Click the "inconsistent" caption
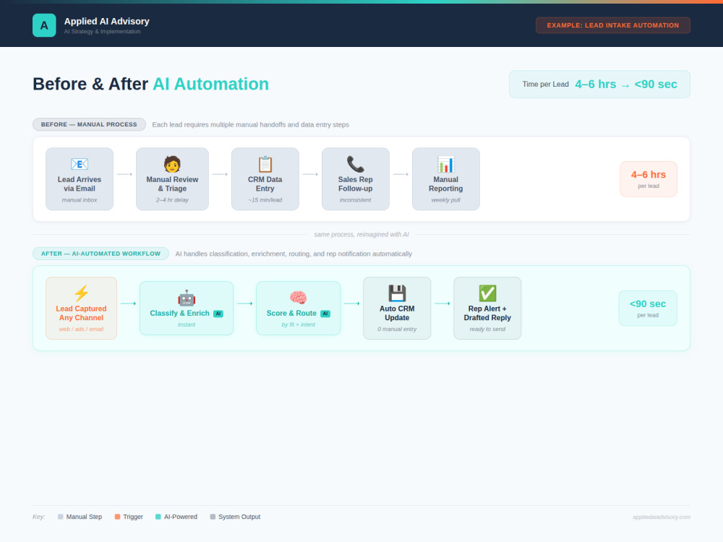This screenshot has height=542, width=723. click(x=356, y=200)
